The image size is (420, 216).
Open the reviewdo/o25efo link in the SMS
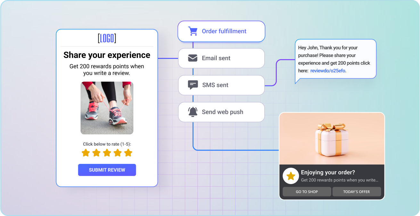tap(328, 71)
